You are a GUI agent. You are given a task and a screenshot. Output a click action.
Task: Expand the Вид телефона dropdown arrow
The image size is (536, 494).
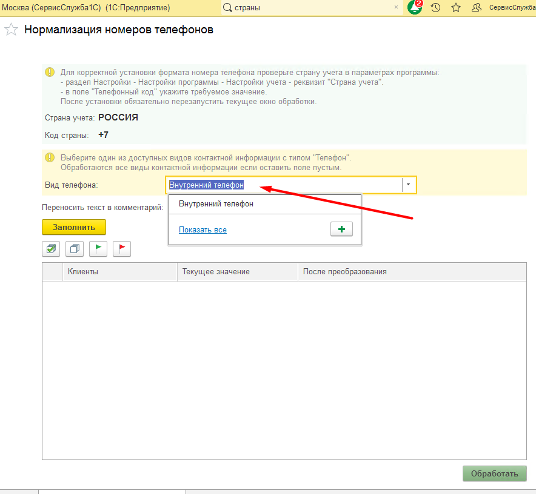tap(409, 185)
